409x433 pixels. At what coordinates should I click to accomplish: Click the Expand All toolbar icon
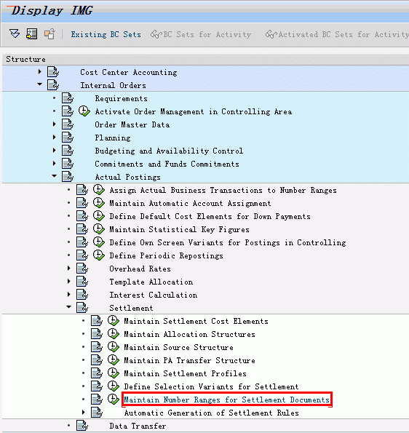click(15, 33)
